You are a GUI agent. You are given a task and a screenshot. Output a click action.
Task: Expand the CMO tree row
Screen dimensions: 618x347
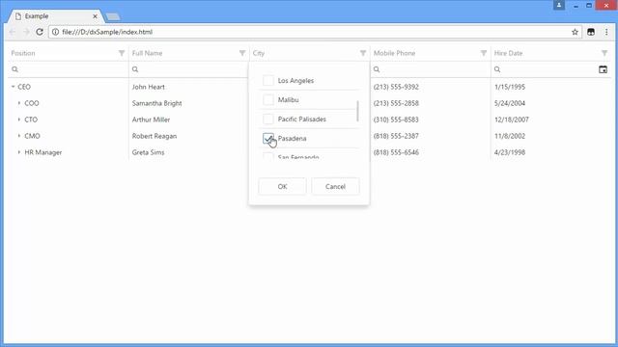tap(19, 136)
